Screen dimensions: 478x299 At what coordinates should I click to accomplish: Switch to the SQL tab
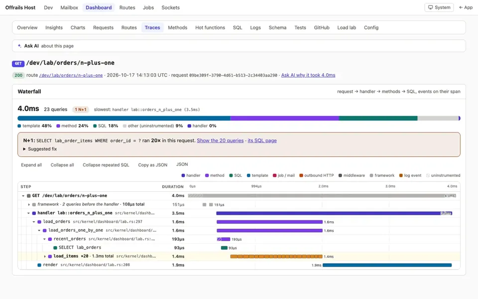(238, 27)
